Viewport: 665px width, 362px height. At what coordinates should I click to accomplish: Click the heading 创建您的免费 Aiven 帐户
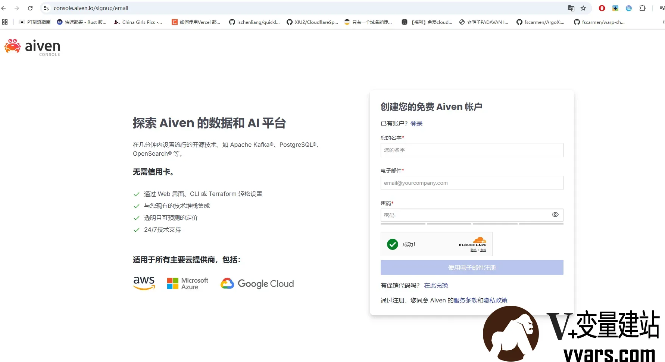(431, 107)
